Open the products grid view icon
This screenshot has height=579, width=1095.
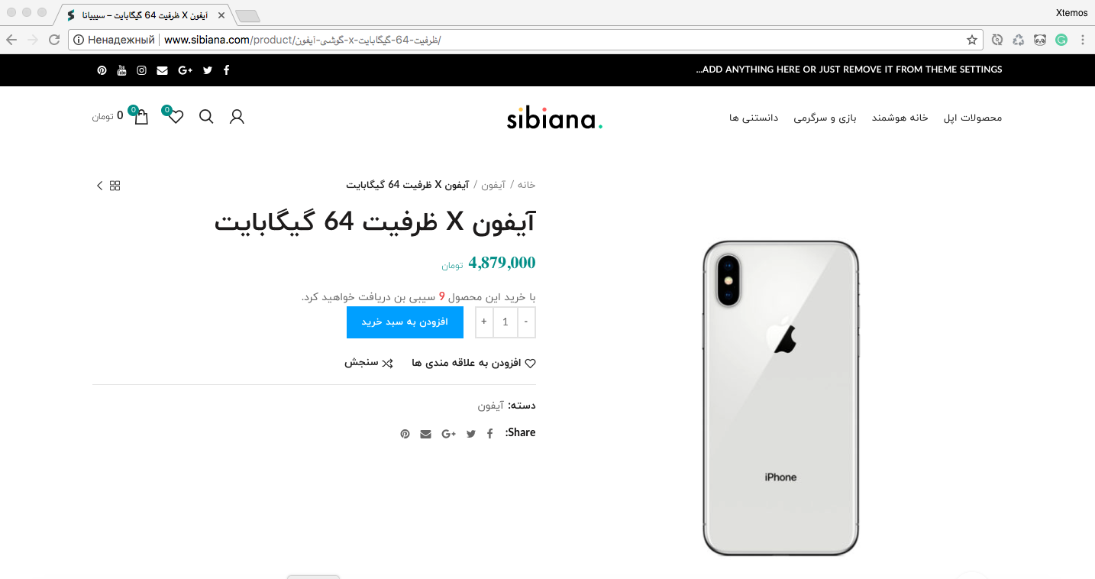tap(115, 186)
